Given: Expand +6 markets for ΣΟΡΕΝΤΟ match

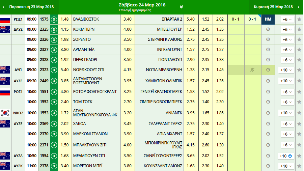Looking at the screenshot, I should point(285,39).
